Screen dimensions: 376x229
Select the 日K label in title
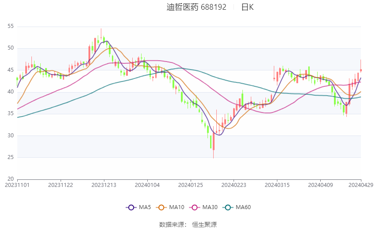[248, 7]
